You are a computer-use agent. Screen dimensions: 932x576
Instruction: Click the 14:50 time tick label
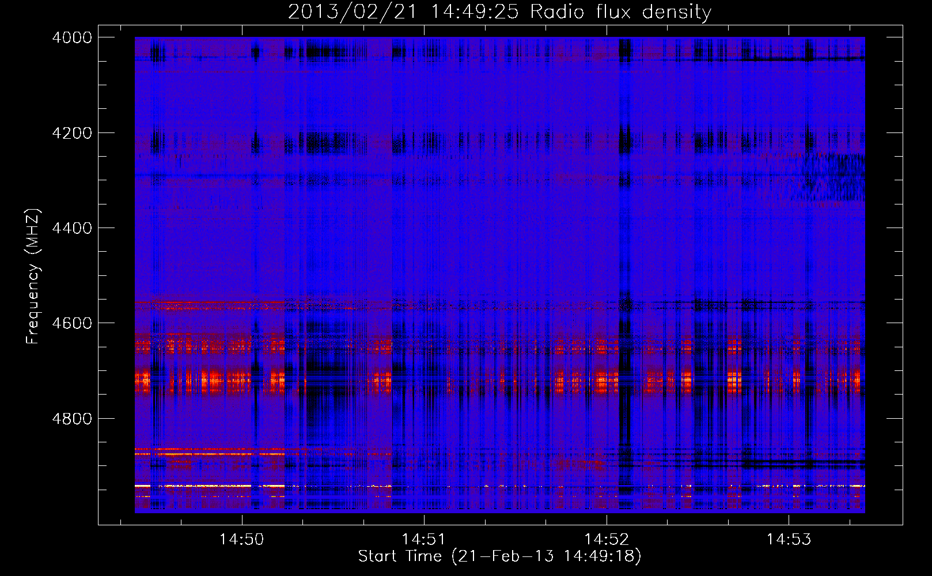coord(242,539)
